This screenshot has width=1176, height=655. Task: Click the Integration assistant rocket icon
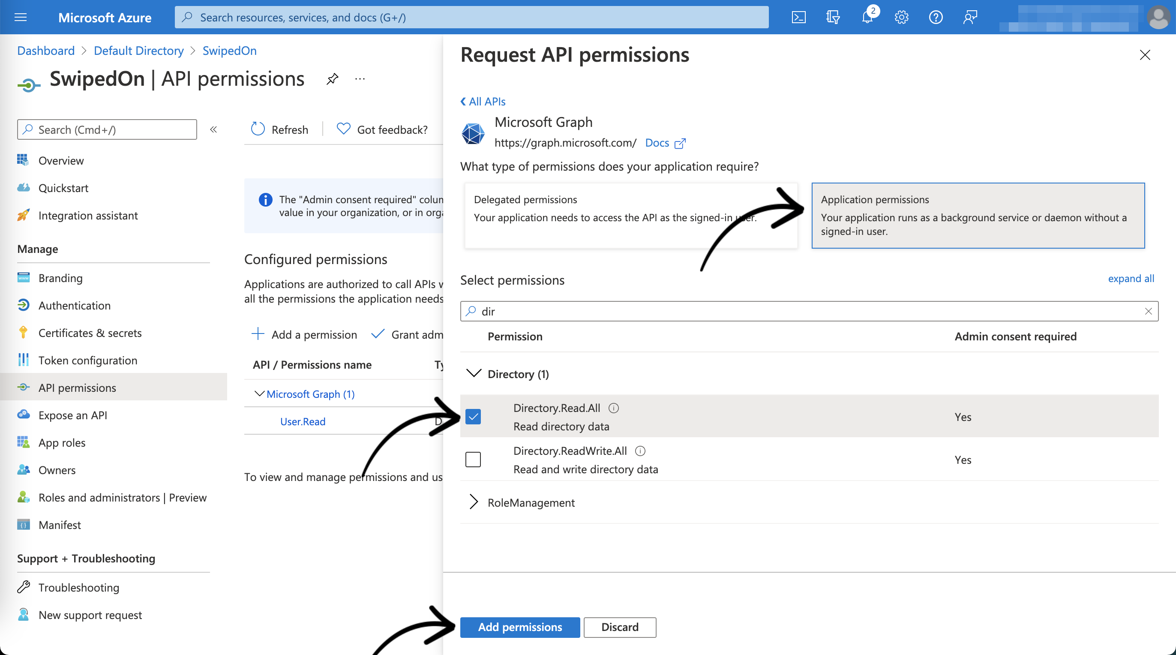point(23,215)
